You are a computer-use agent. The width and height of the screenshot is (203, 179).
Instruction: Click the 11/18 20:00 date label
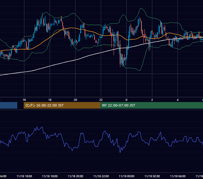[x=75, y=176]
